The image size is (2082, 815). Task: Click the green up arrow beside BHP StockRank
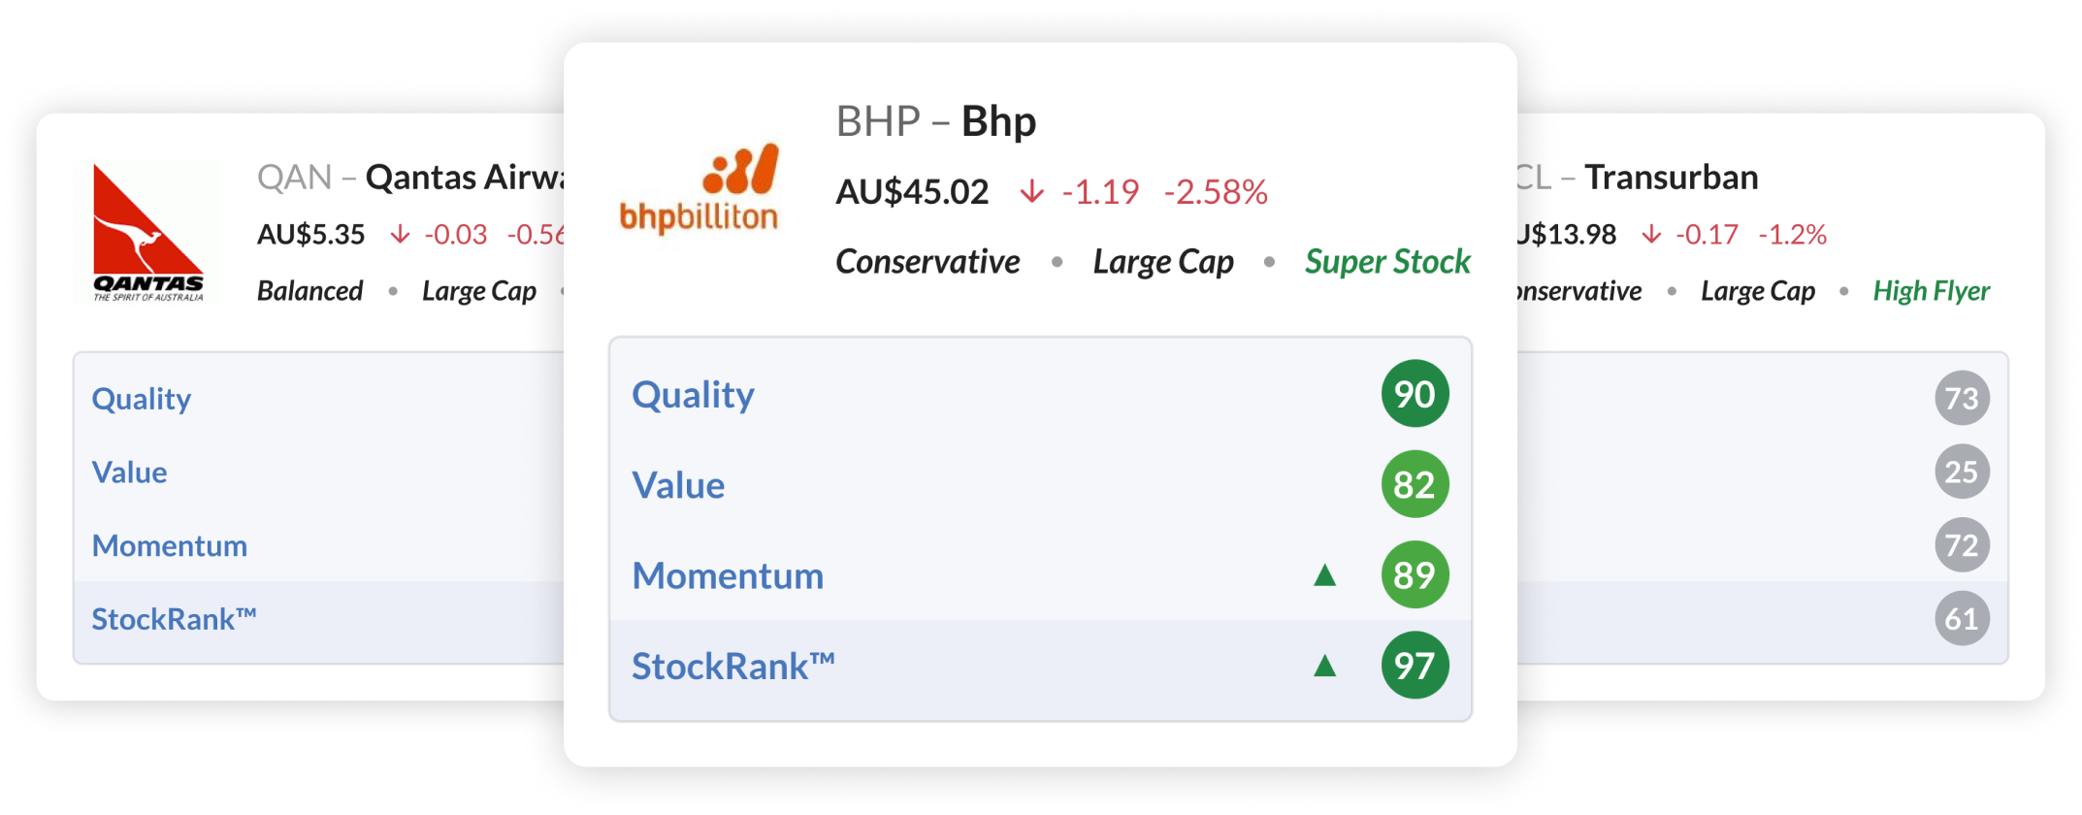point(1325,666)
